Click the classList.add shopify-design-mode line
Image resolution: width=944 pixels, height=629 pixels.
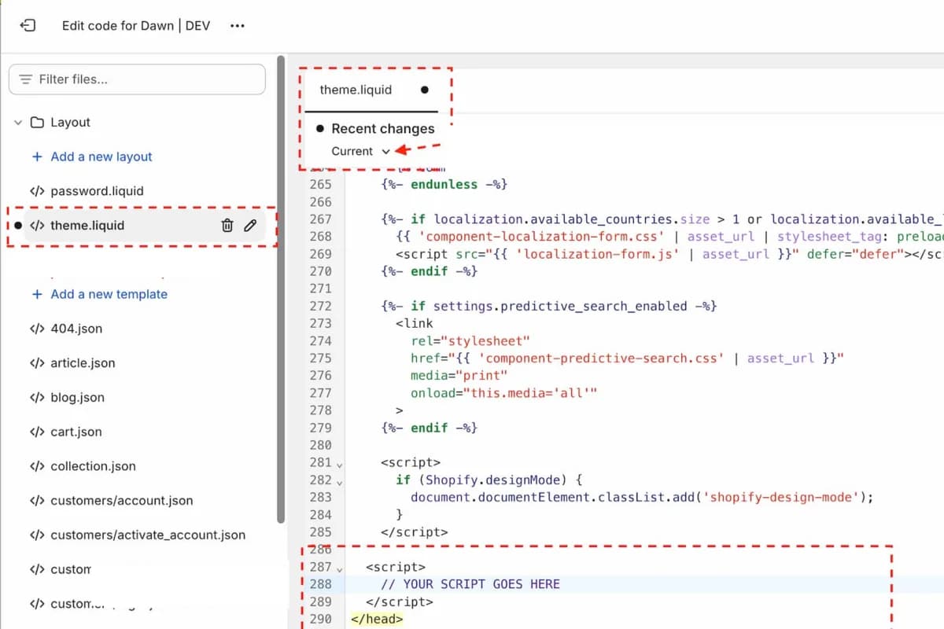[642, 497]
